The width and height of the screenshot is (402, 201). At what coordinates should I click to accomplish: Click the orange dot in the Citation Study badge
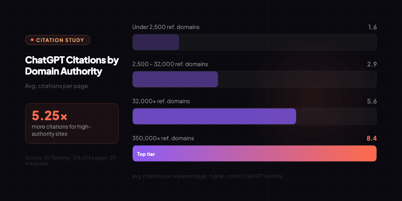point(32,40)
